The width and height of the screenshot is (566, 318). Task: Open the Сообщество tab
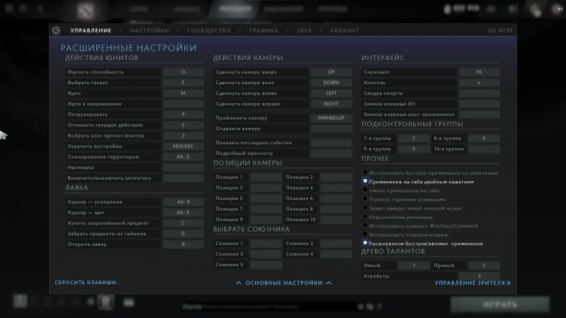tap(208, 31)
